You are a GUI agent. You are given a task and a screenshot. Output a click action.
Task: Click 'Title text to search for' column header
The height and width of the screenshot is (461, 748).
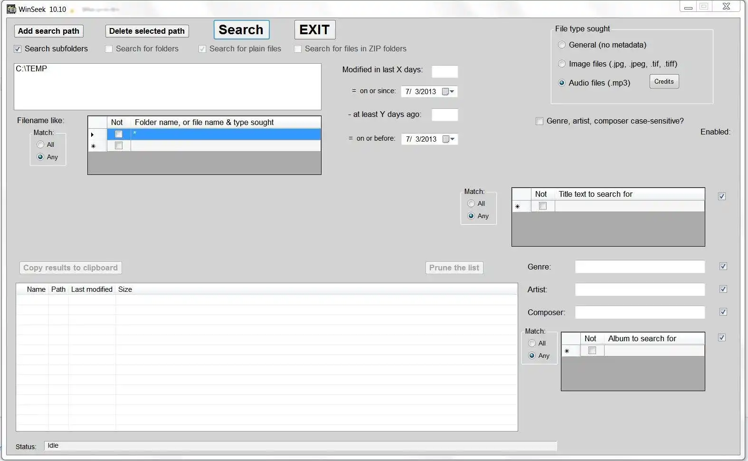click(x=630, y=194)
